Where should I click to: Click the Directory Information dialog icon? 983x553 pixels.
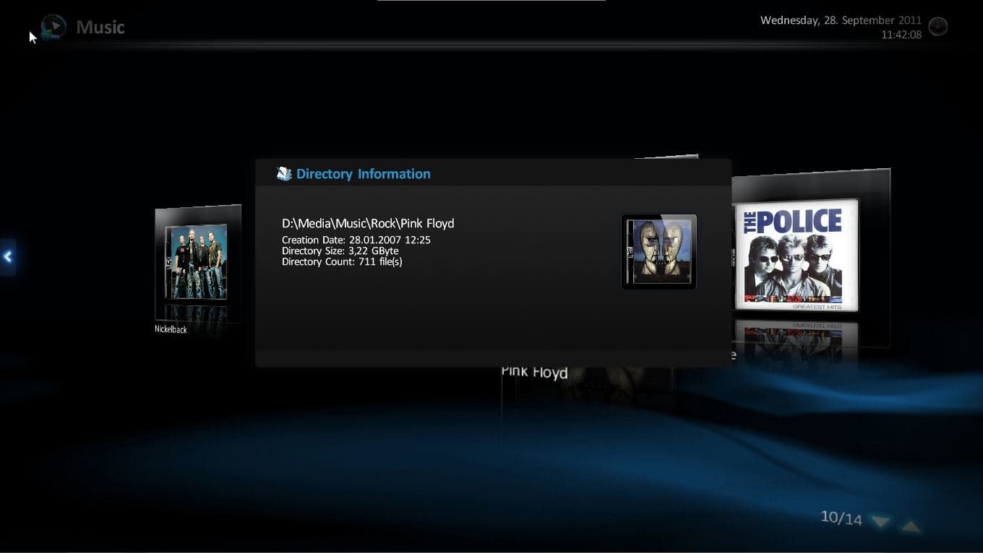[284, 174]
